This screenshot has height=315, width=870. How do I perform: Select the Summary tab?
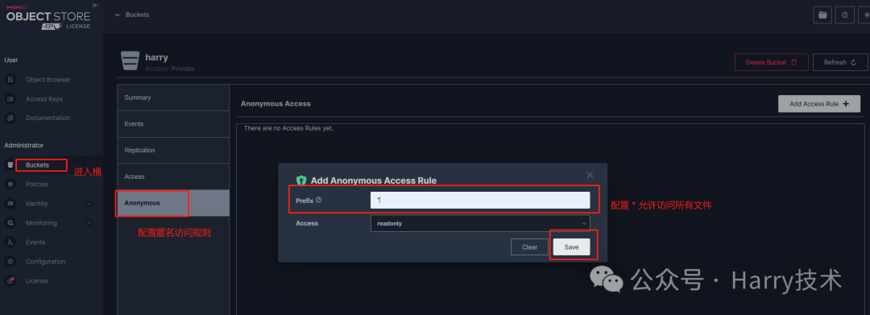click(173, 97)
